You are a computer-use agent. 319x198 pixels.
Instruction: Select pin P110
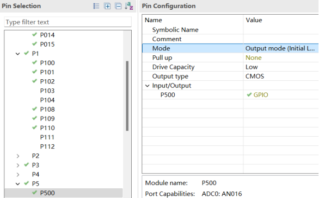[47, 128]
